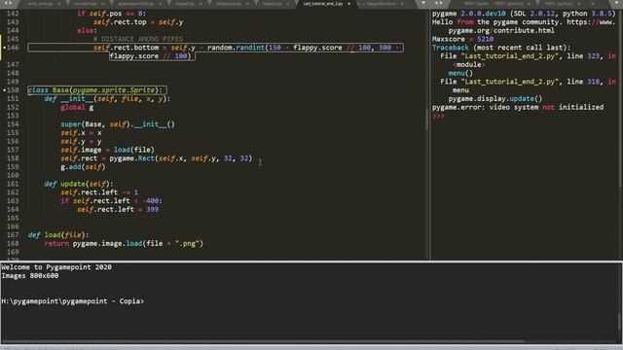
Task: Click the value 399 on line 164
Action: coord(153,210)
